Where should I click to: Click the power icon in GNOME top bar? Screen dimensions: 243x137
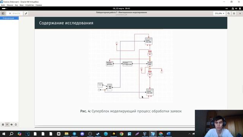[240, 8]
